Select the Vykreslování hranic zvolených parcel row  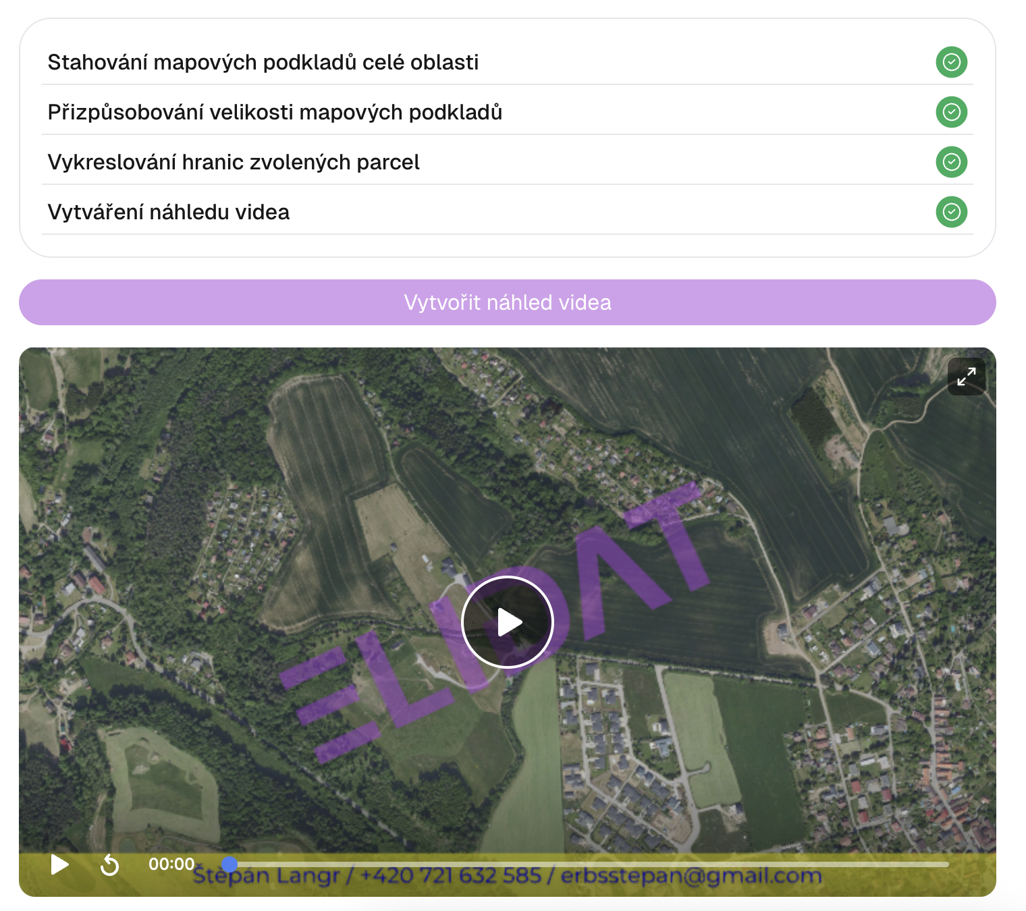234,162
